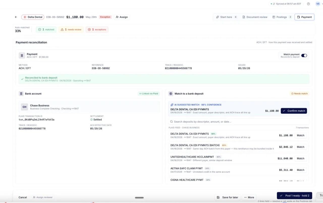Click the Linked via Plaid badge

coord(149,94)
